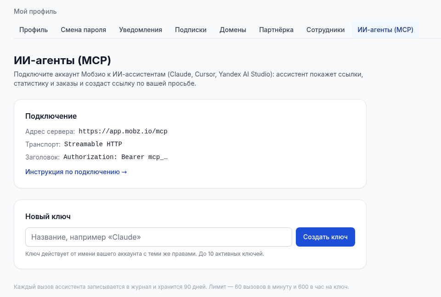This screenshot has width=441, height=297.
Task: Focus the key name input field
Action: tap(158, 237)
